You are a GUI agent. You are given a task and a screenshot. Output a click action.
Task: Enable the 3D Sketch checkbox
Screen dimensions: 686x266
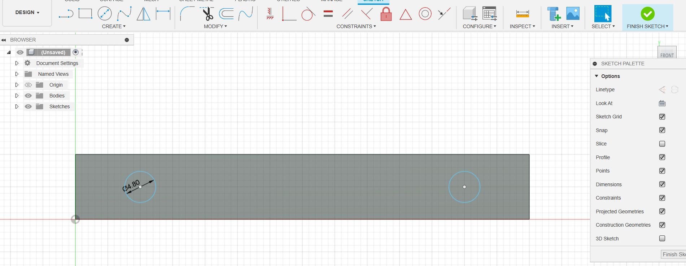662,238
